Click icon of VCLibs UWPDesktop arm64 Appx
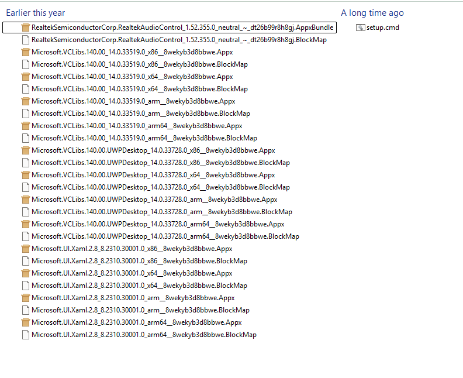 (26, 224)
